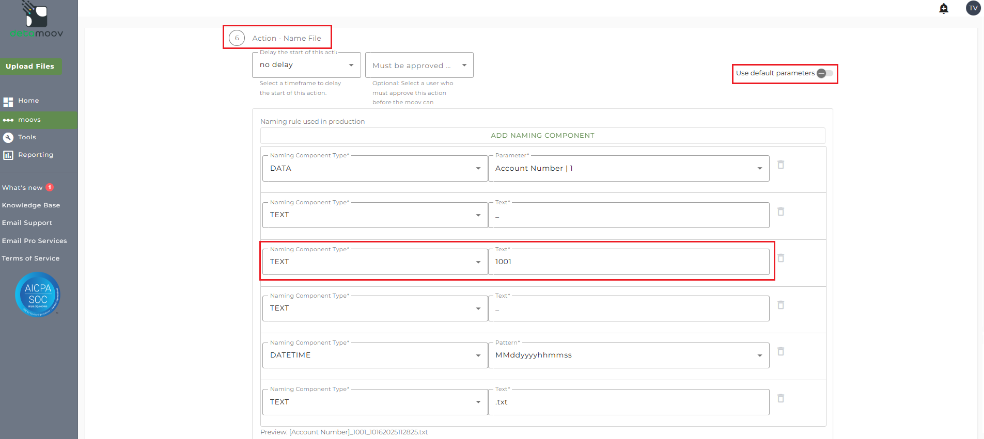
Task: Open the delay start dropdown
Action: pyautogui.click(x=306, y=65)
